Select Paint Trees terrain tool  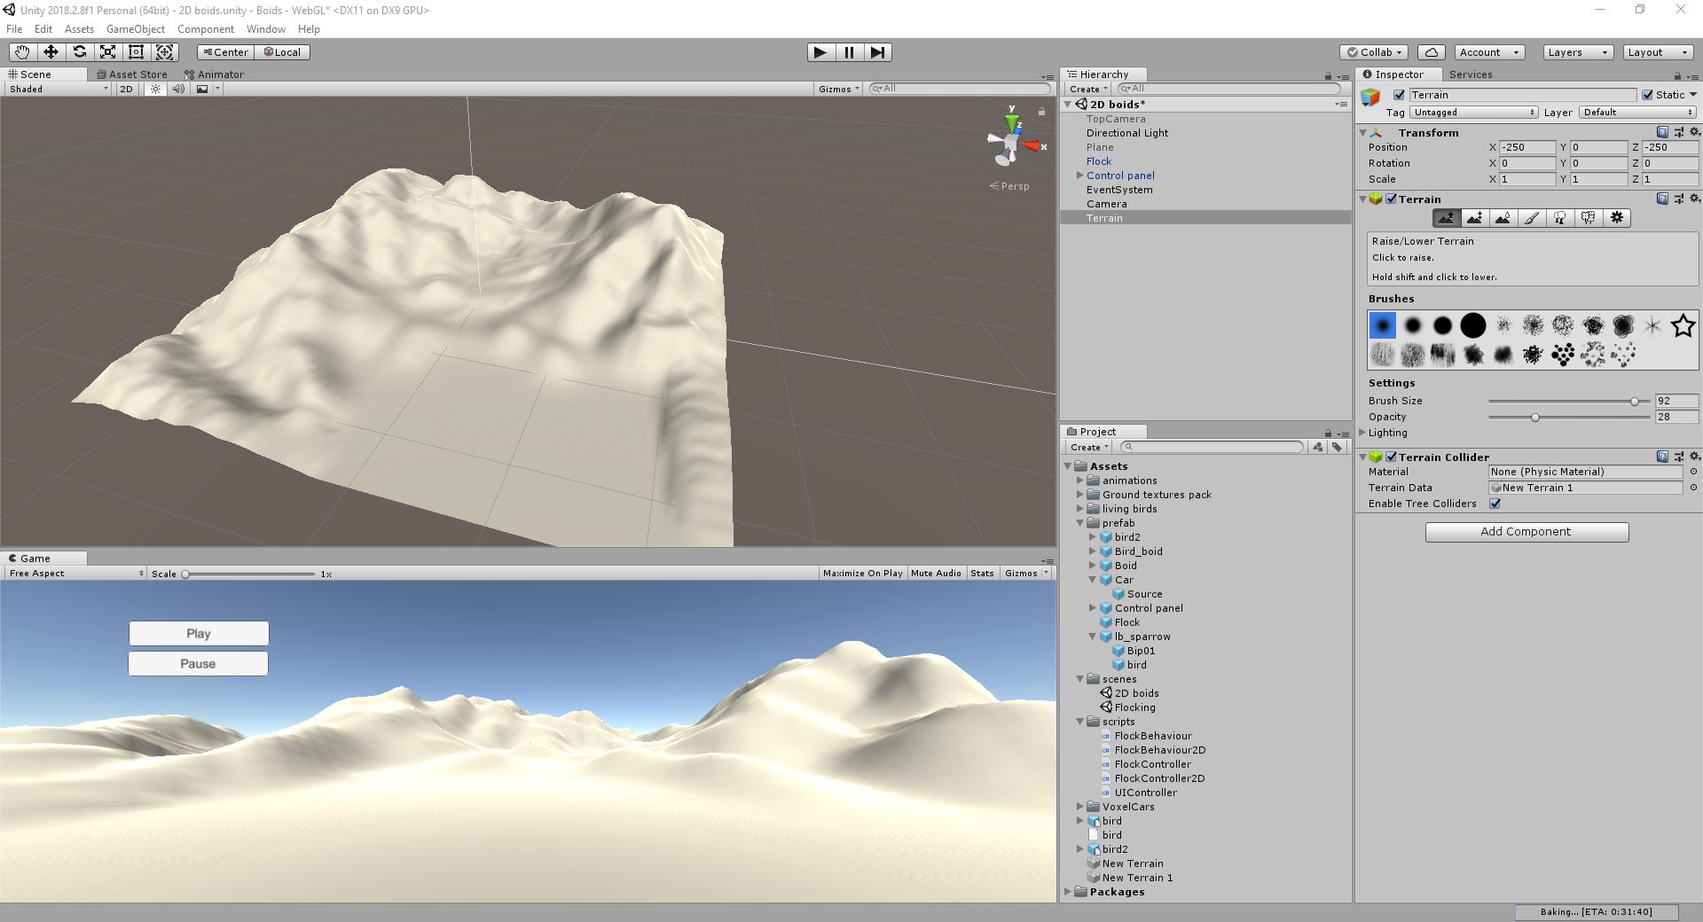point(1559,218)
